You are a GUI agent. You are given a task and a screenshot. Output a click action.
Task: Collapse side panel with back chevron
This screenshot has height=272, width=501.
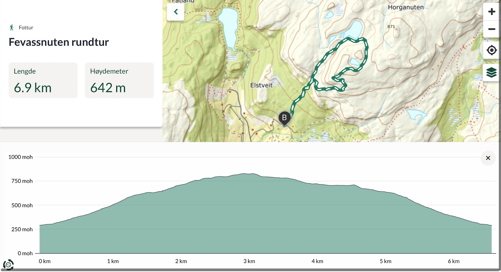176,12
